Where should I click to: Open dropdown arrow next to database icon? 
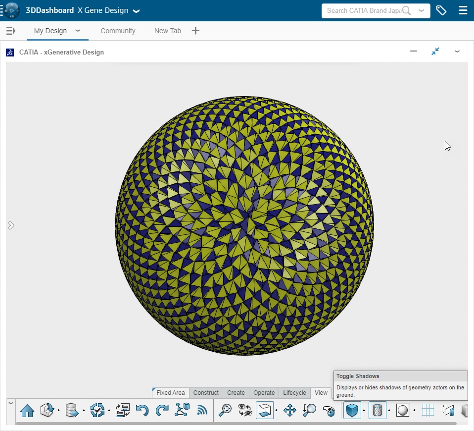click(x=84, y=411)
